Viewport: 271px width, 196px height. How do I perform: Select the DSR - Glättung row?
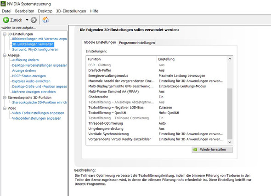point(157,65)
